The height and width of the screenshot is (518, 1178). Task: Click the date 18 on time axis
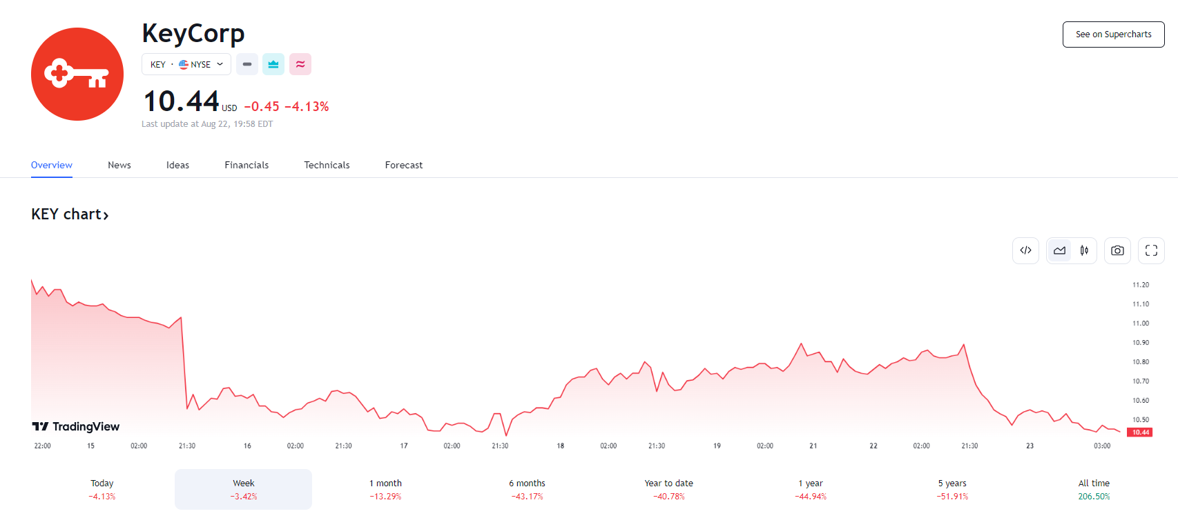[x=561, y=446]
